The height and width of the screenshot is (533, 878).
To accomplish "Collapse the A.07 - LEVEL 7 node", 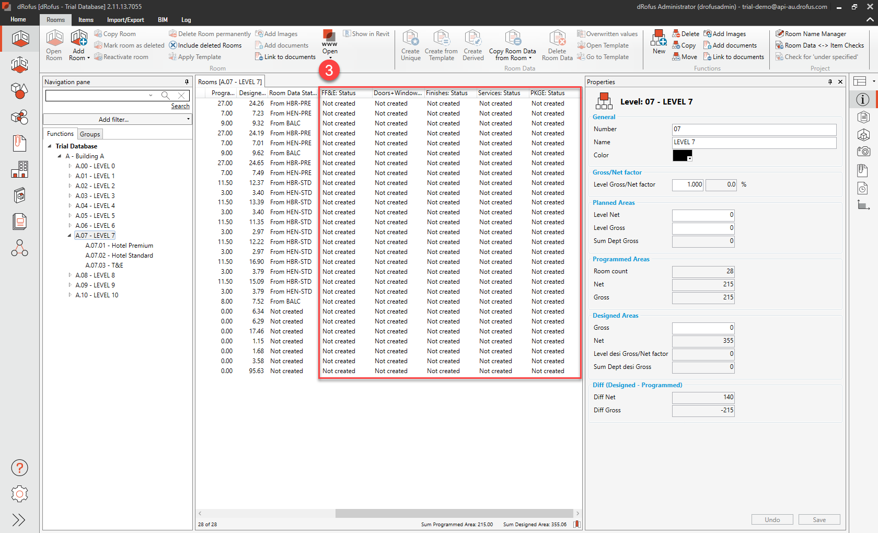I will pyautogui.click(x=68, y=235).
